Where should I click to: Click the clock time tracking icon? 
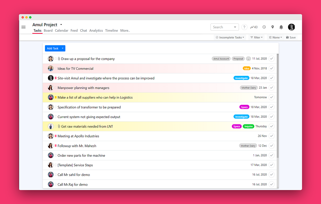264,27
